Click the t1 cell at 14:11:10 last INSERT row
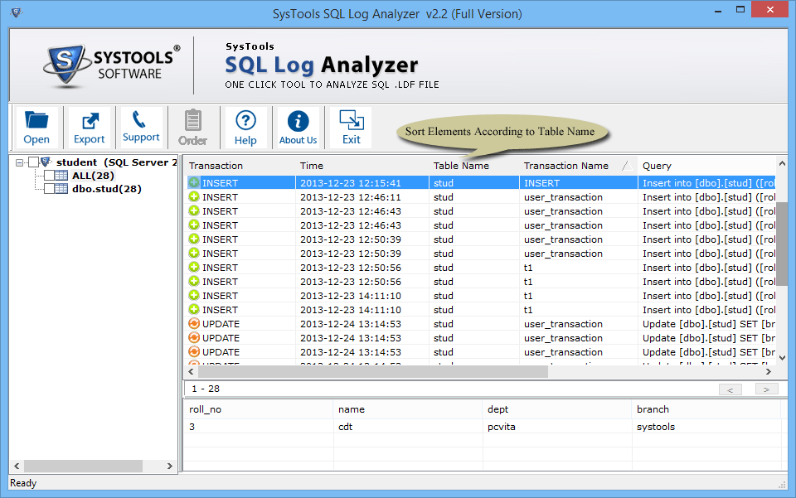The height and width of the screenshot is (498, 796). pos(578,309)
